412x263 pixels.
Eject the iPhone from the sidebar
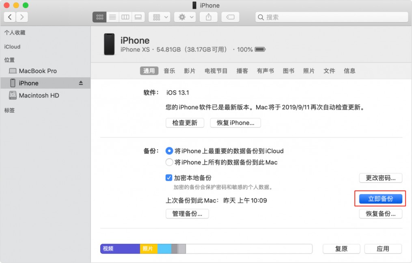pos(81,83)
